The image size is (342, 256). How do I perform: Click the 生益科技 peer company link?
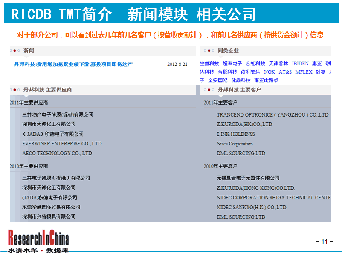click(209, 63)
